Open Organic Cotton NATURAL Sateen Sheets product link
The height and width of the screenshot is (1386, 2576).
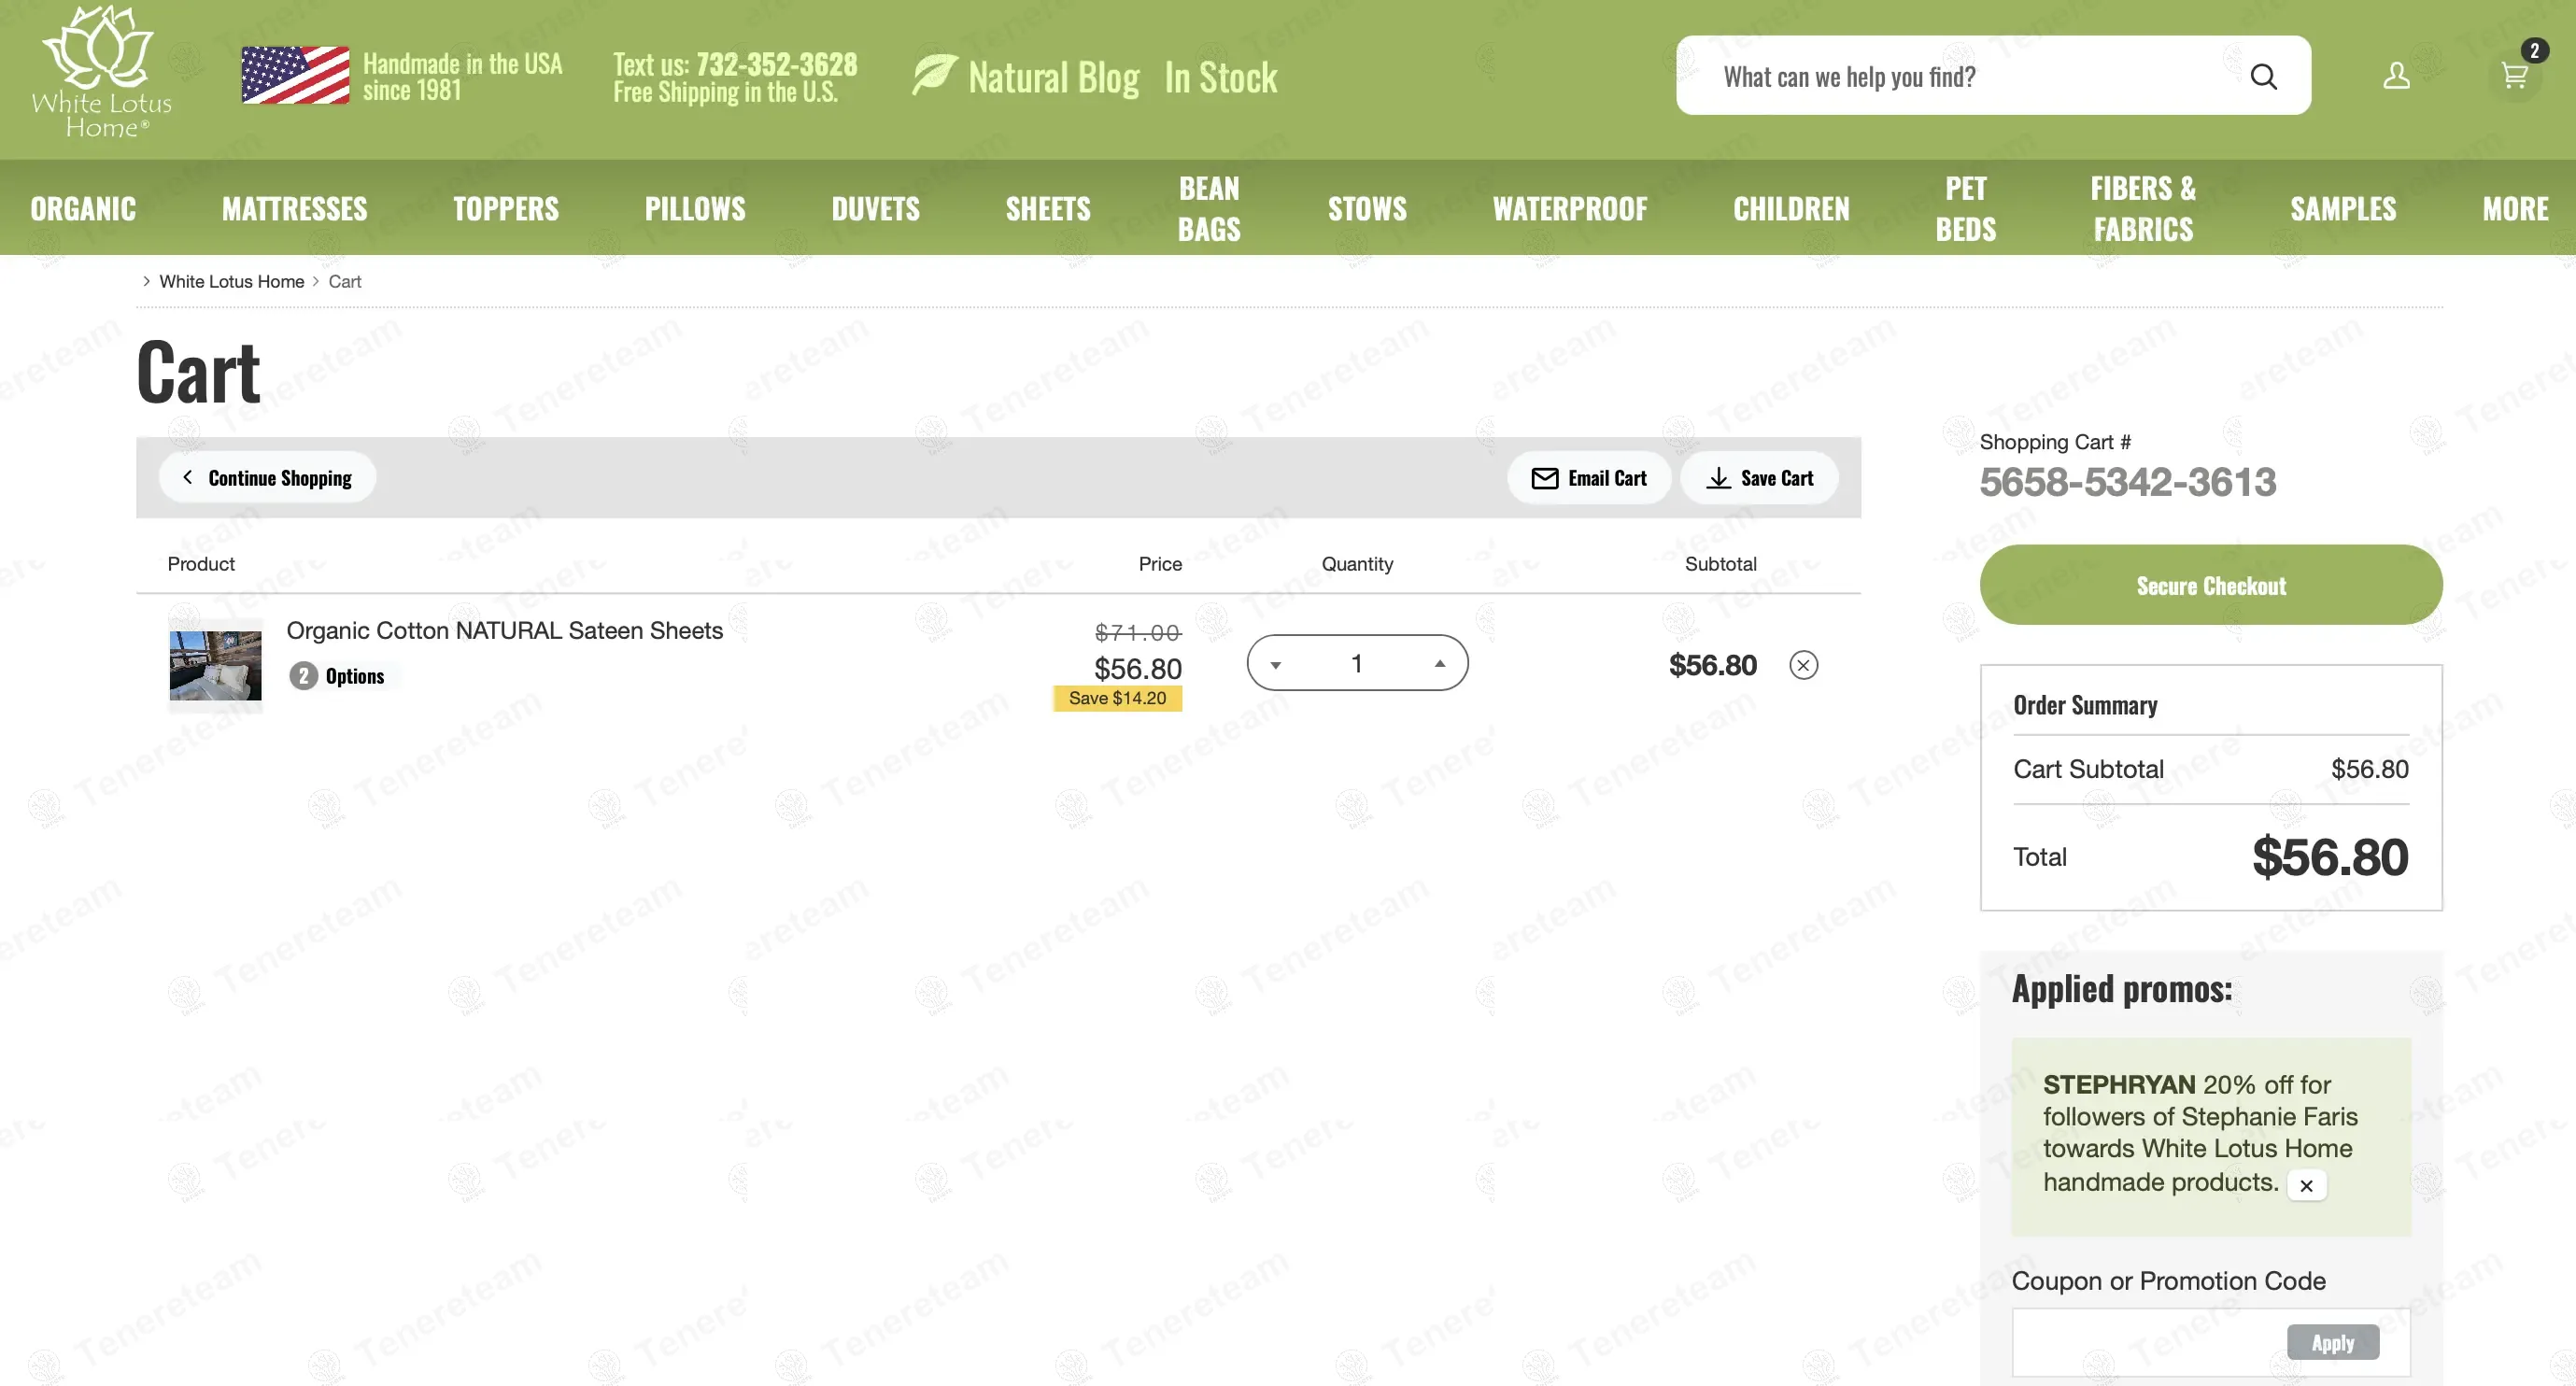[504, 631]
